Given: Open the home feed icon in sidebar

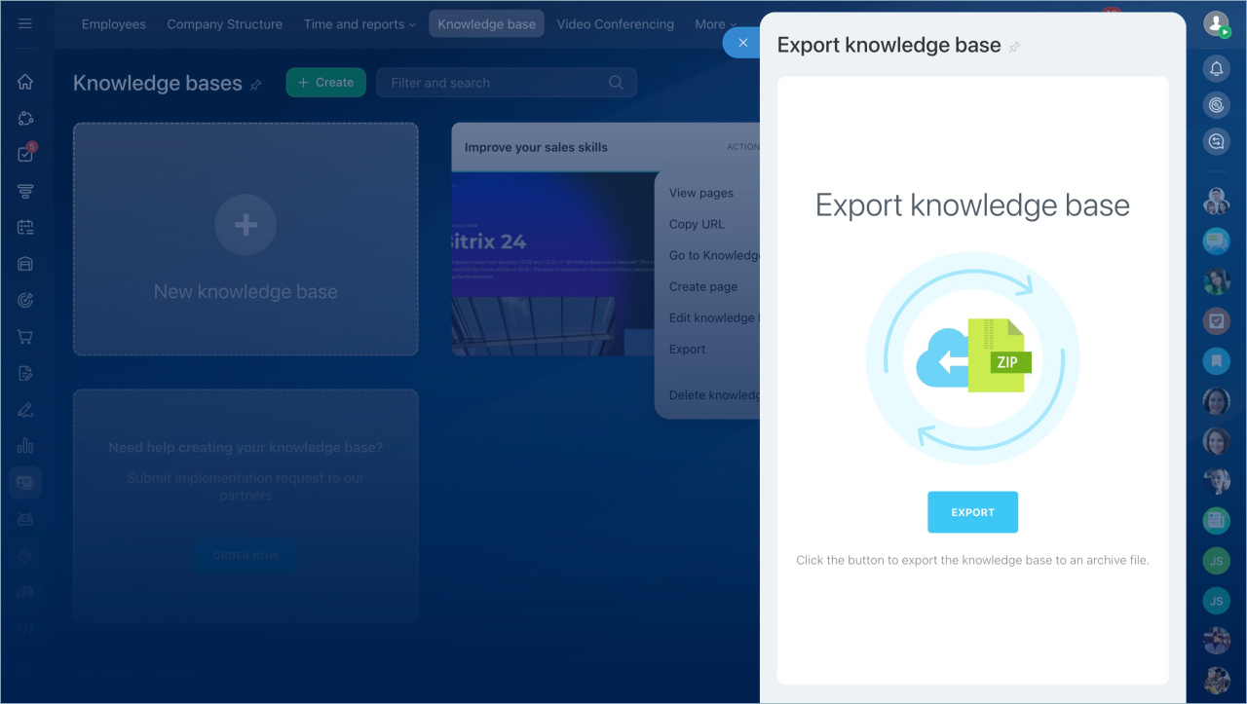Looking at the screenshot, I should 25,82.
